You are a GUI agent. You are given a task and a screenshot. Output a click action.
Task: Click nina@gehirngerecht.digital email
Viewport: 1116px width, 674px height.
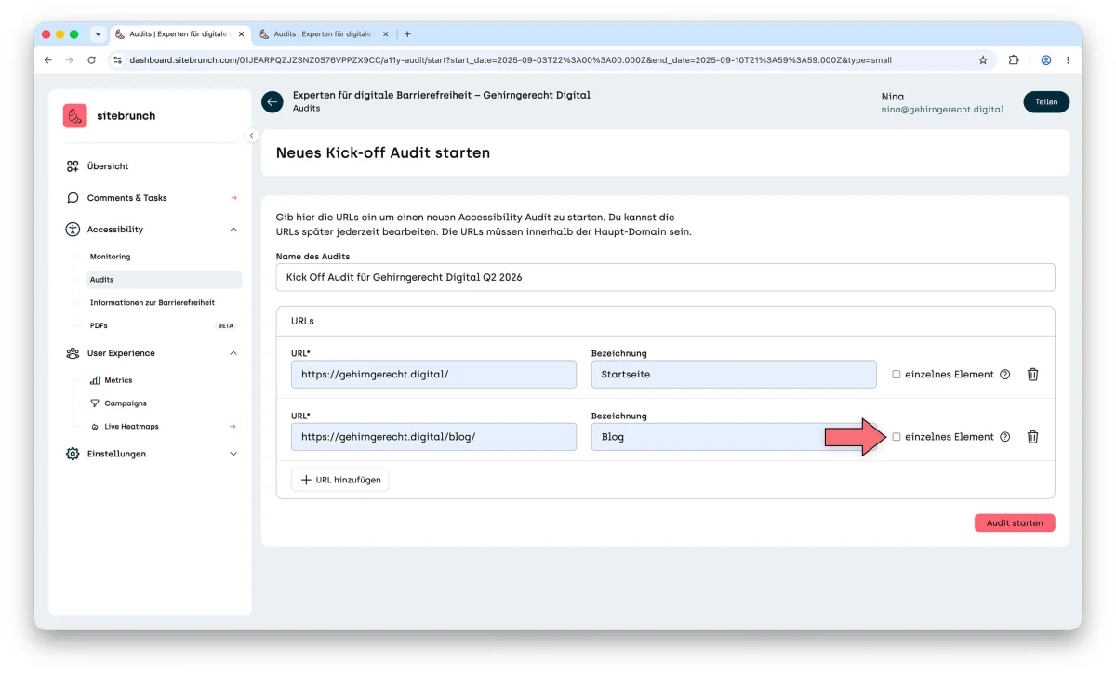tap(942, 110)
